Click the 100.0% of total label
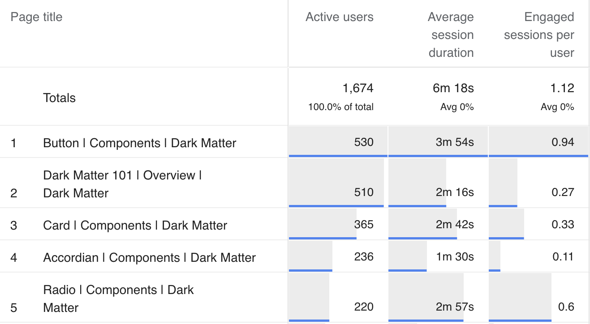 click(340, 107)
